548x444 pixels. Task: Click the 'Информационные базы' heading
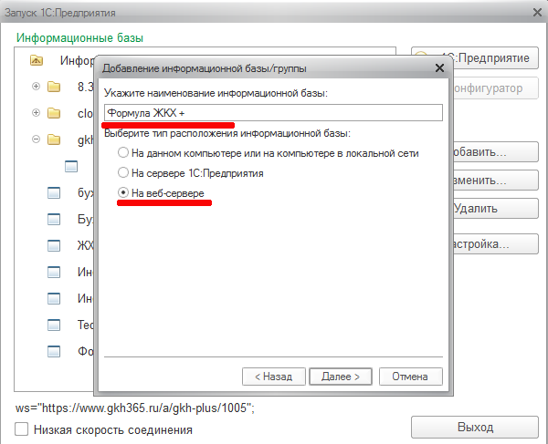(x=80, y=37)
